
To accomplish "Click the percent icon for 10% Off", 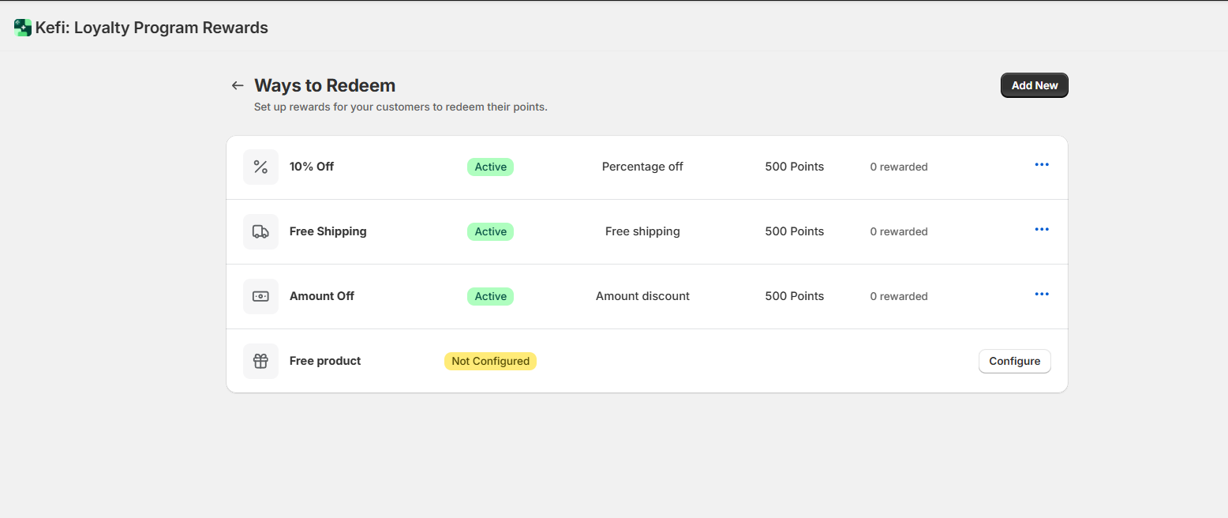I will click(x=260, y=167).
